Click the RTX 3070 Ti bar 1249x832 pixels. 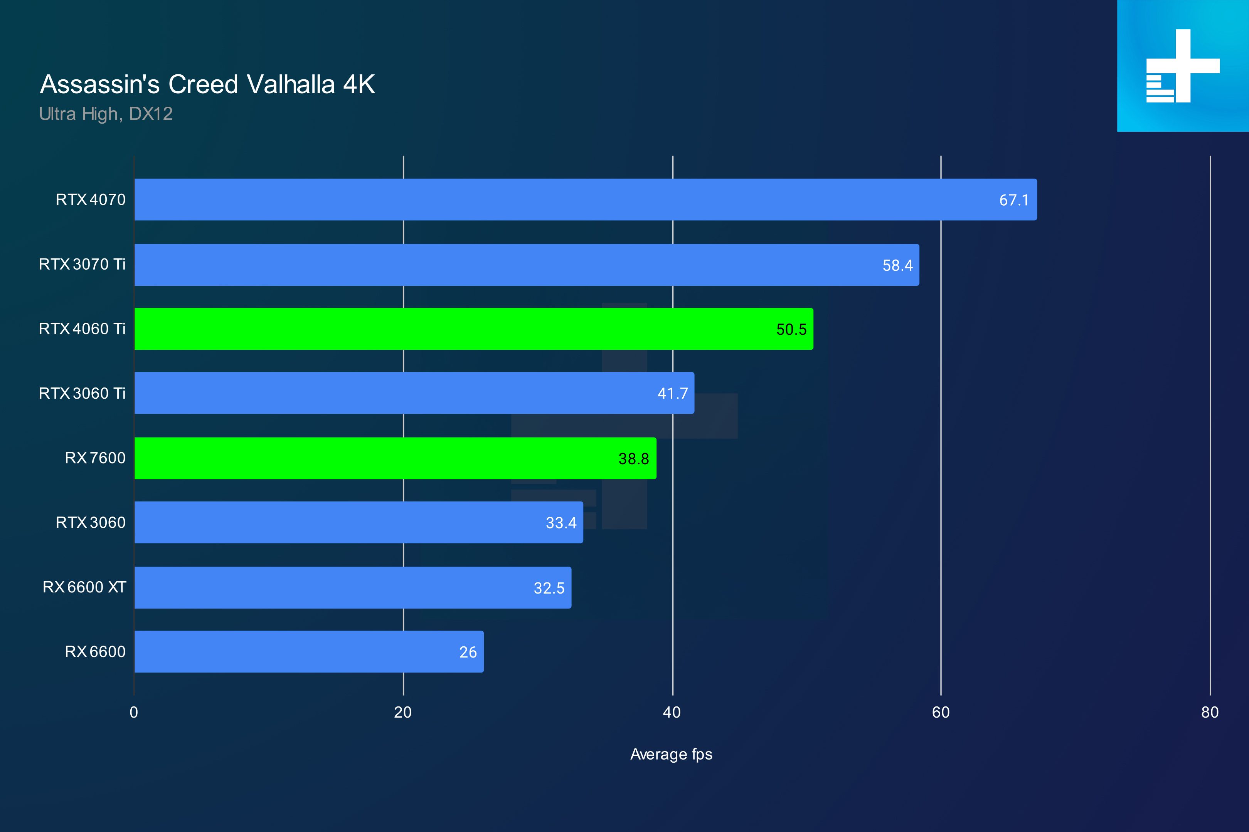[x=527, y=265]
